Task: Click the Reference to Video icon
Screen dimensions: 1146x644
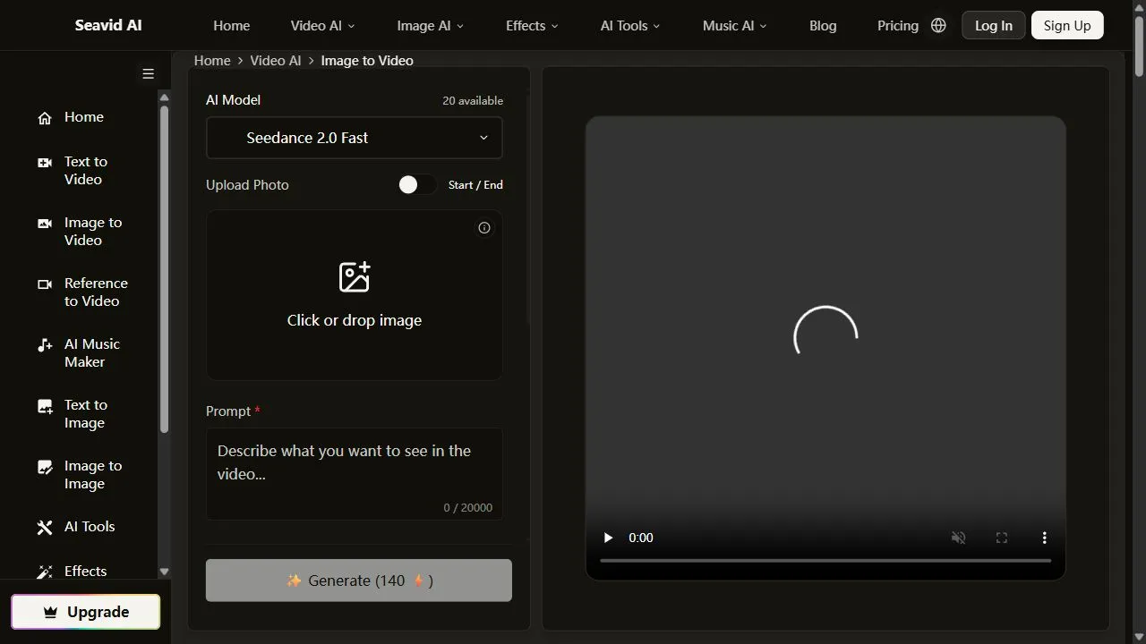Action: (x=45, y=284)
